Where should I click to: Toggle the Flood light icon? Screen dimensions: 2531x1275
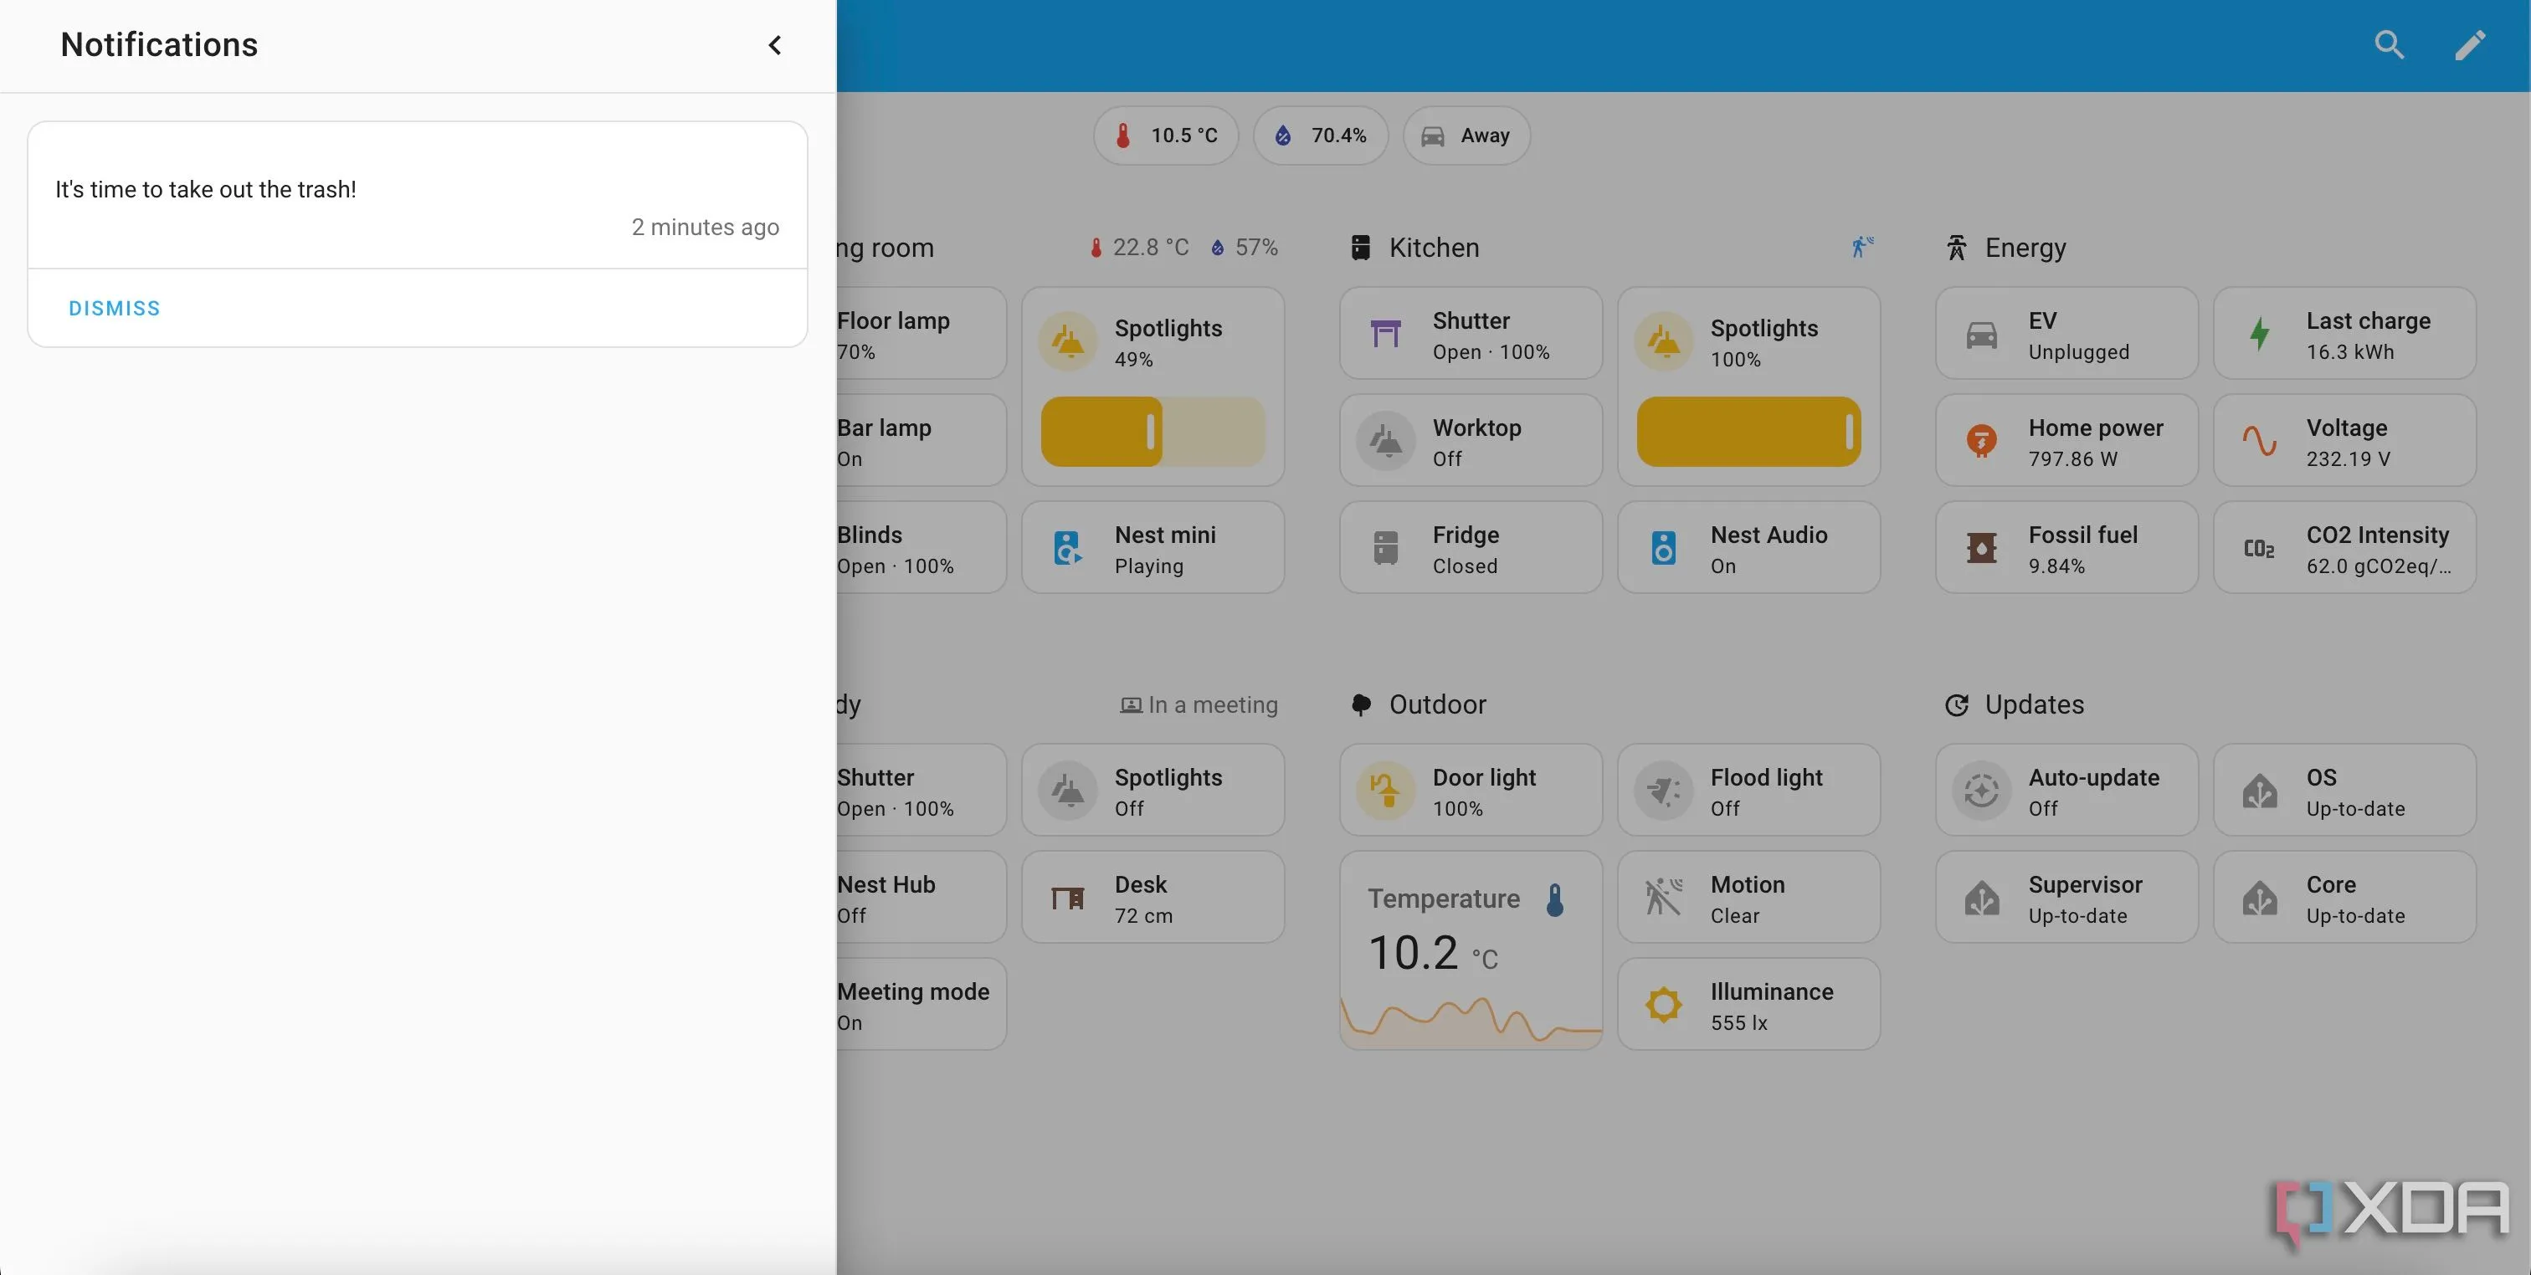[x=1663, y=791]
